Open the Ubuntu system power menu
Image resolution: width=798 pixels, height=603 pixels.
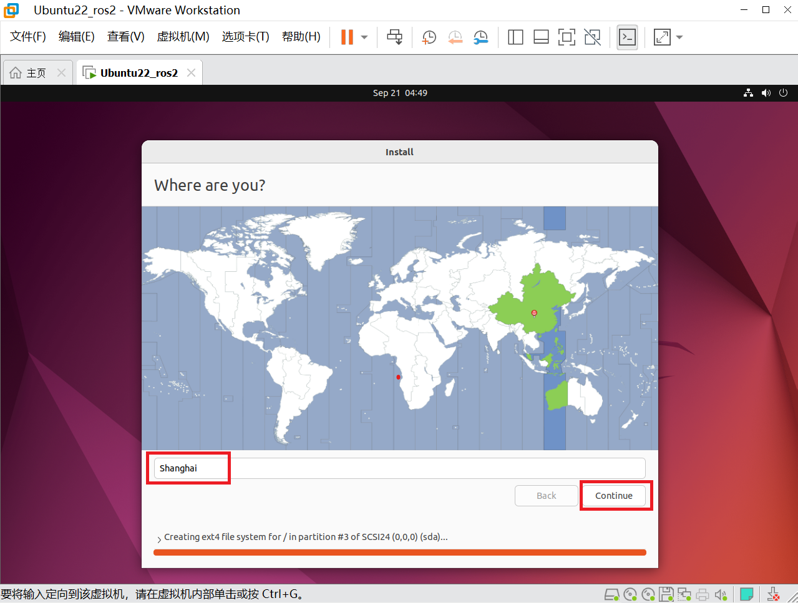point(783,92)
